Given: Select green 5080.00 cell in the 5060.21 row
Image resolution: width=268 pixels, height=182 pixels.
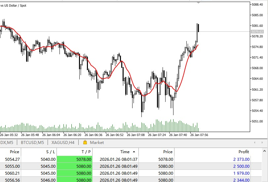Looking at the screenshot, I should (75, 173).
